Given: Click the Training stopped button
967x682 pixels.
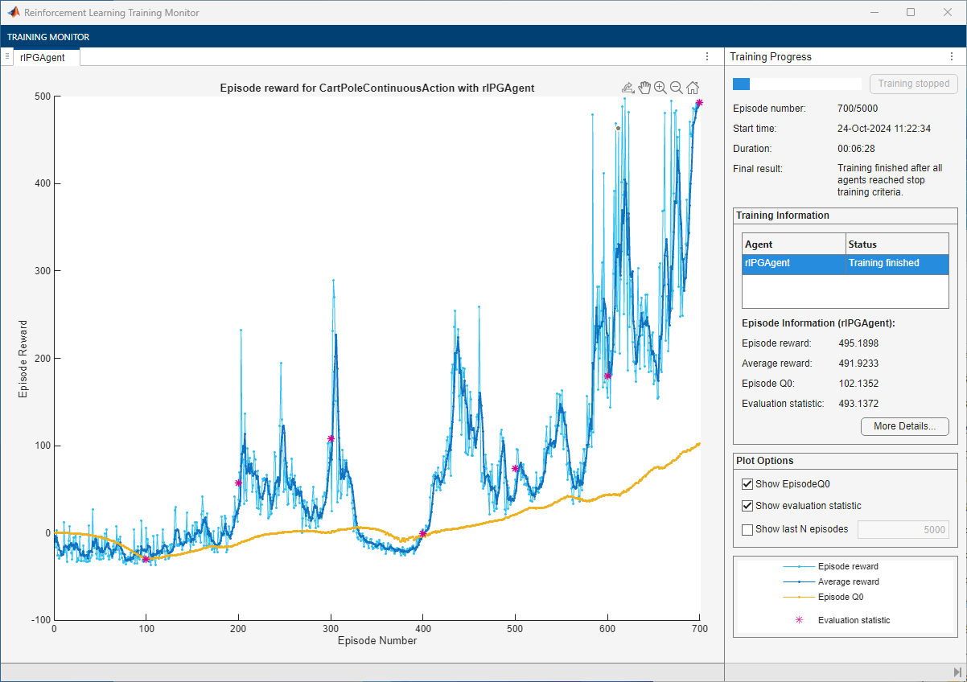Looking at the screenshot, I should [913, 84].
